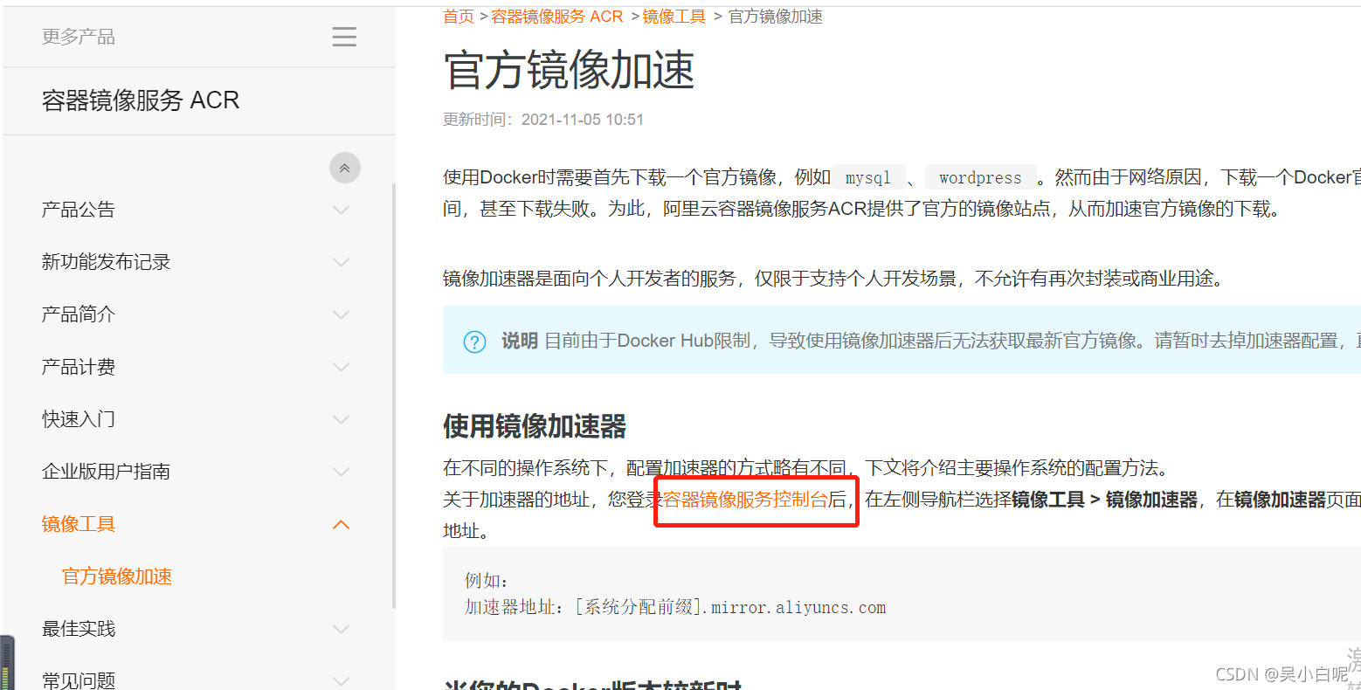Open the hamburger menu beside 更多产品

[x=344, y=37]
